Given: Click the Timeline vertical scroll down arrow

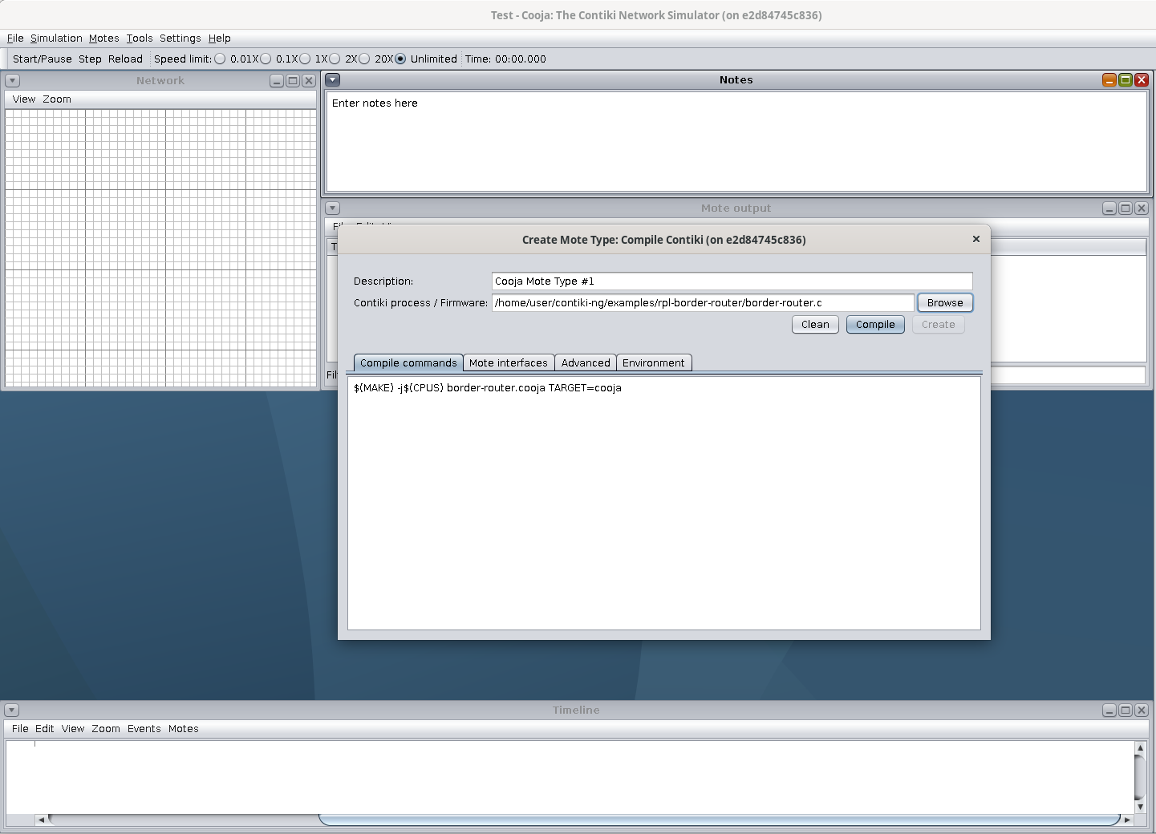Looking at the screenshot, I should coord(1140,807).
